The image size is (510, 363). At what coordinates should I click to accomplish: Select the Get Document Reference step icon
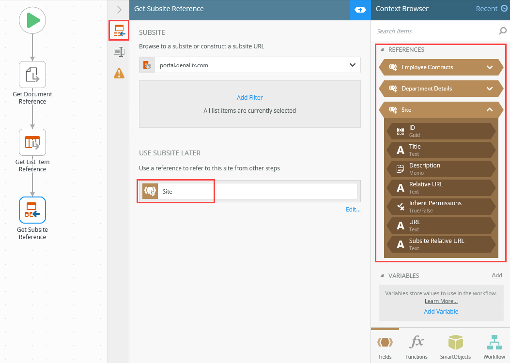[x=32, y=75]
